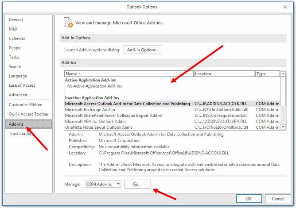The height and width of the screenshot is (208, 296).
Task: Click the Add-in Options button
Action: click(143, 50)
